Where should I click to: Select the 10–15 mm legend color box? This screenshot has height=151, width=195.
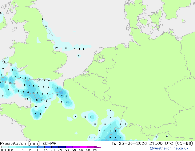click(41, 147)
